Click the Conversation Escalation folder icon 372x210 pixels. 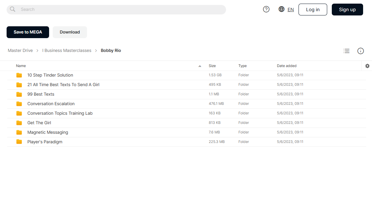[x=19, y=104]
